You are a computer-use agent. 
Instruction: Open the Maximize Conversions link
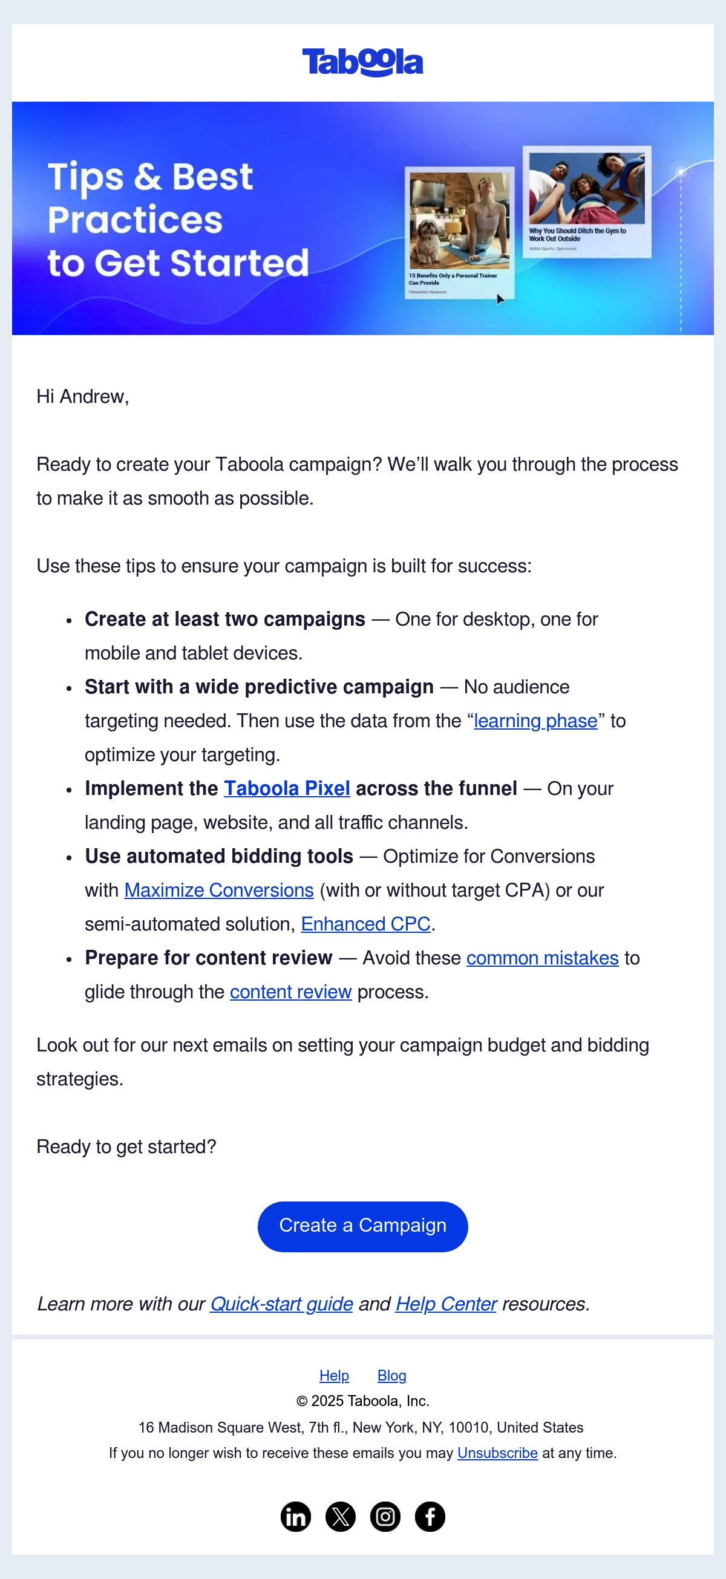[x=219, y=890]
